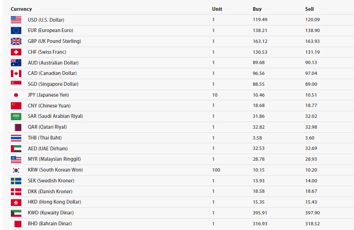Click the Saudi Arabian flag icon
Viewport: 354px width, 230px height.
(x=16, y=116)
